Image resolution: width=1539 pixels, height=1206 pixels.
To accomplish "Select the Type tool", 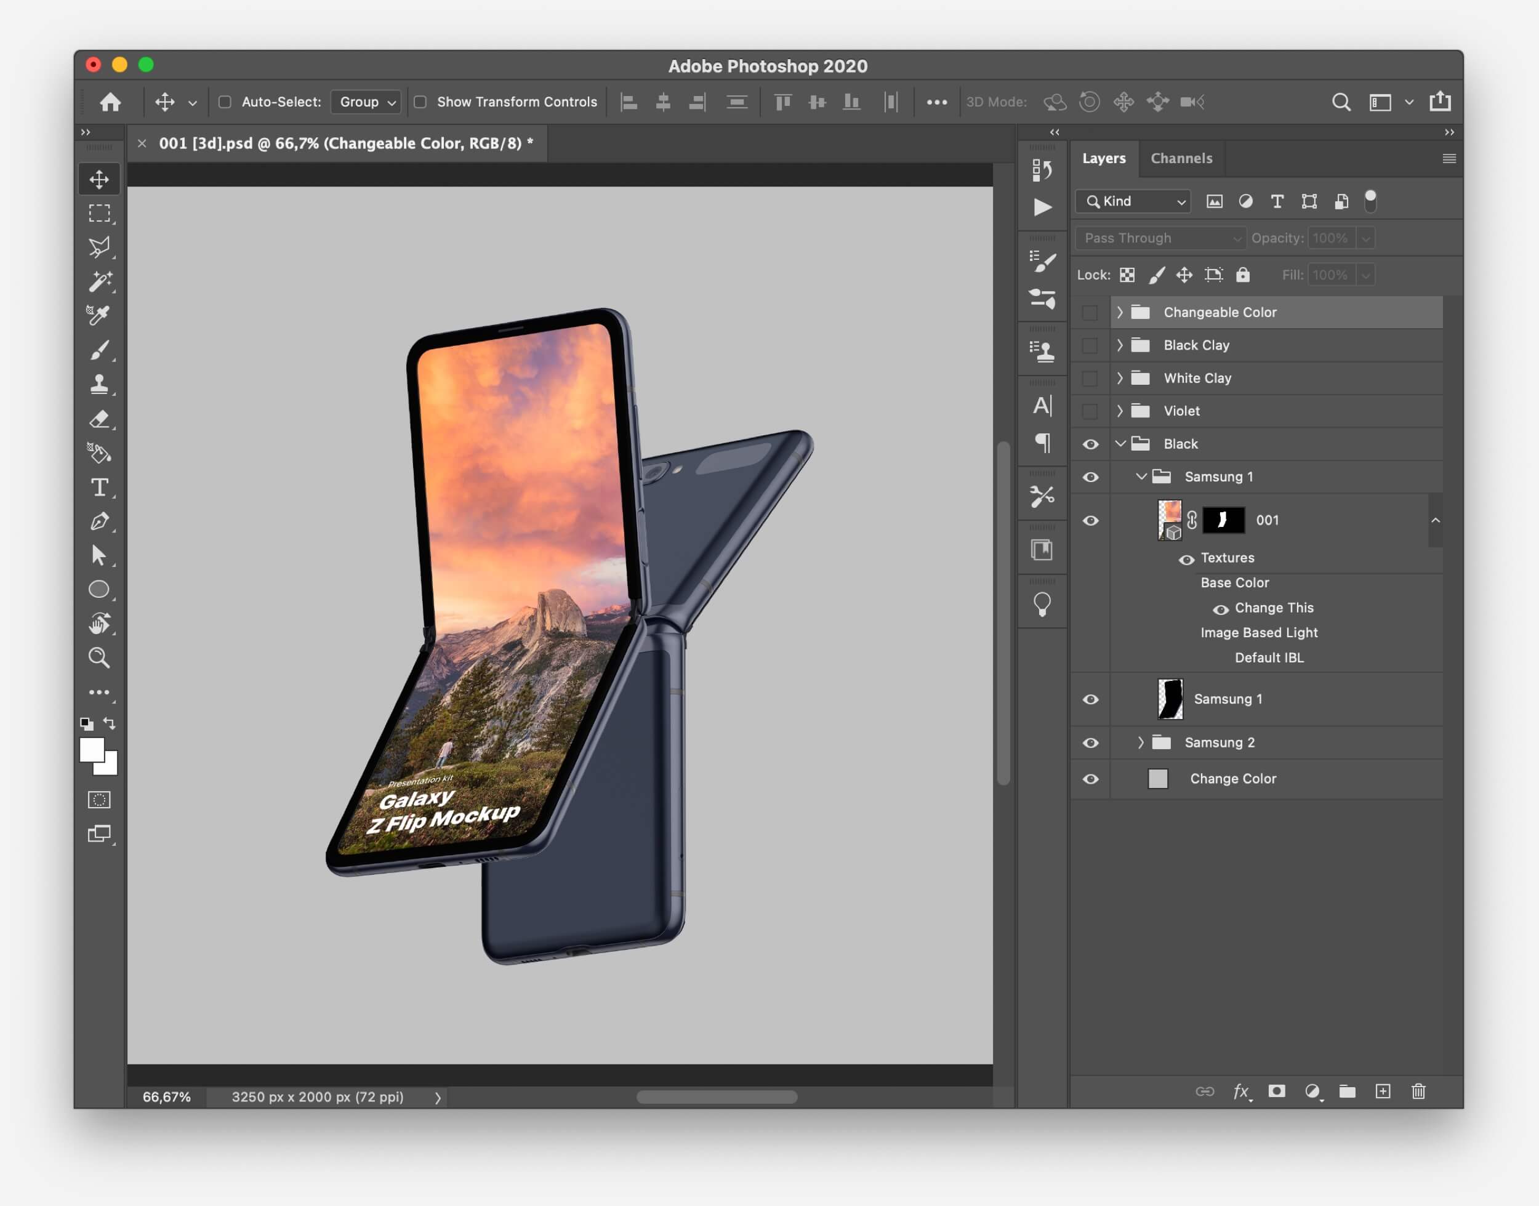I will 99,487.
